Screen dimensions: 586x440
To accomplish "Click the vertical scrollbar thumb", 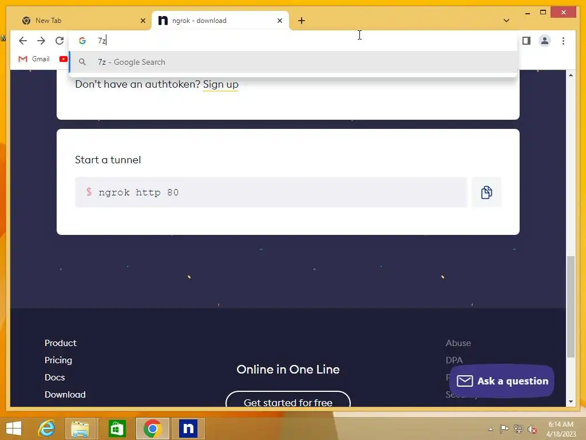I will tap(571, 307).
